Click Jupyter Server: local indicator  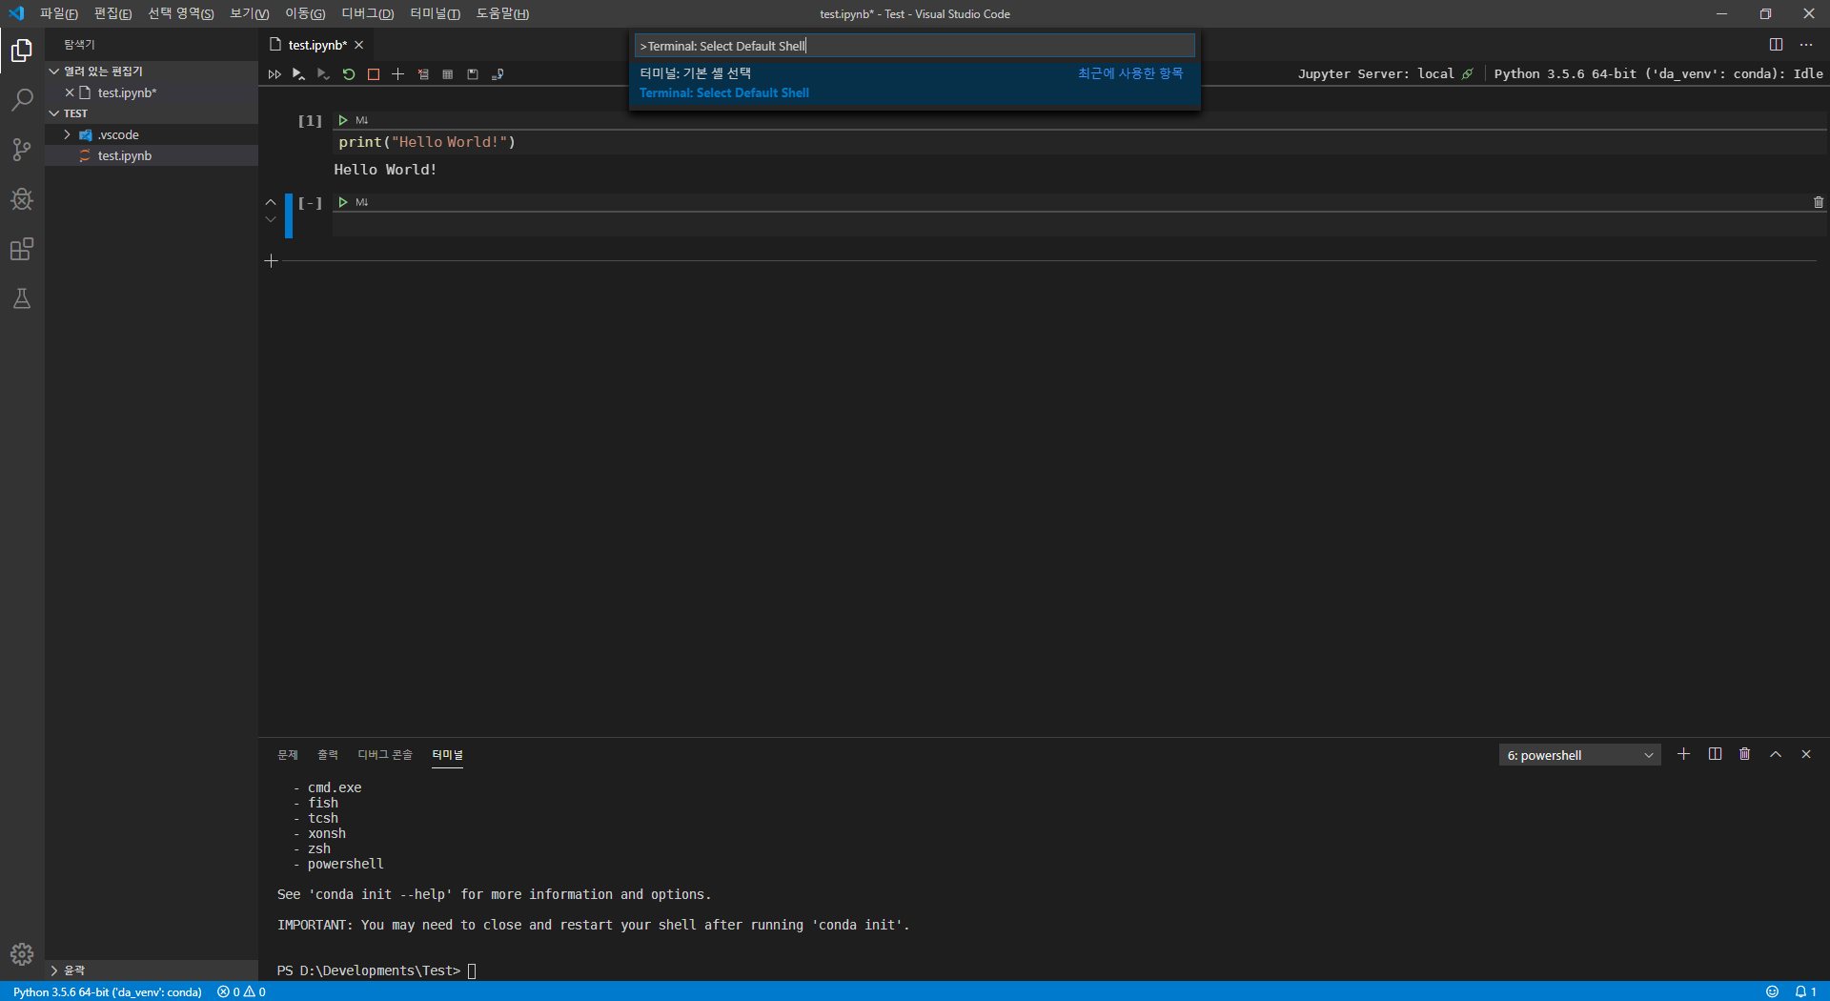1385,74
